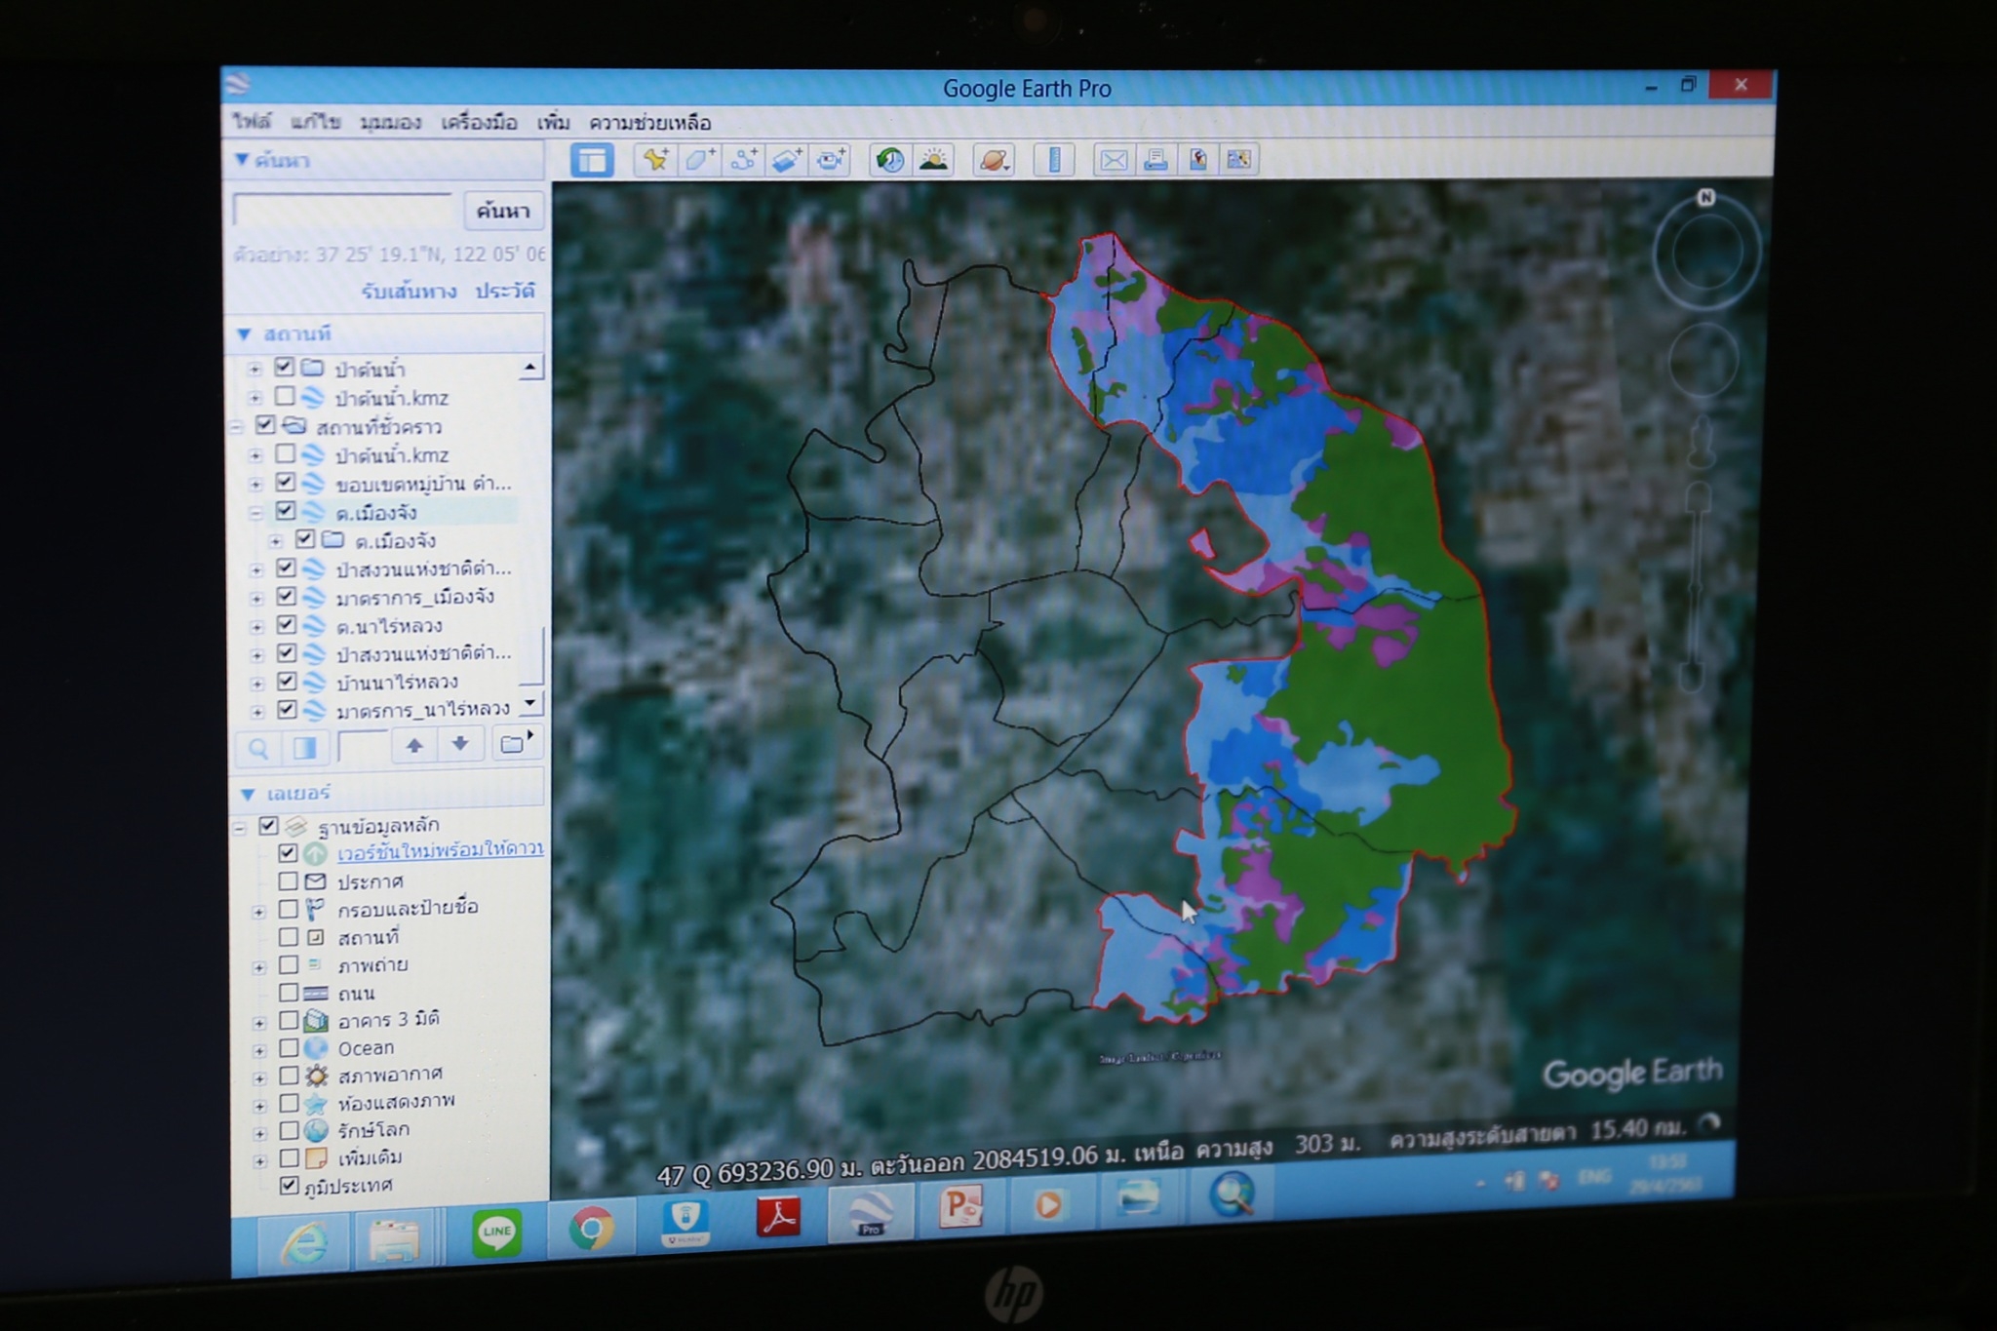Enable the Ocean layer checkbox
The width and height of the screenshot is (1997, 1331).
(x=288, y=1048)
